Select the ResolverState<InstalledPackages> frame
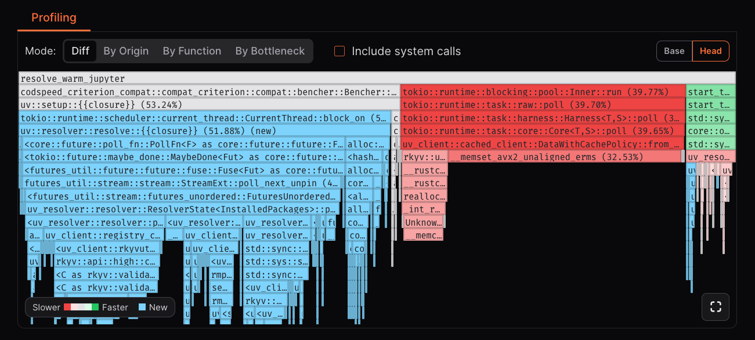Viewport: 755px width, 340px height. (182, 209)
